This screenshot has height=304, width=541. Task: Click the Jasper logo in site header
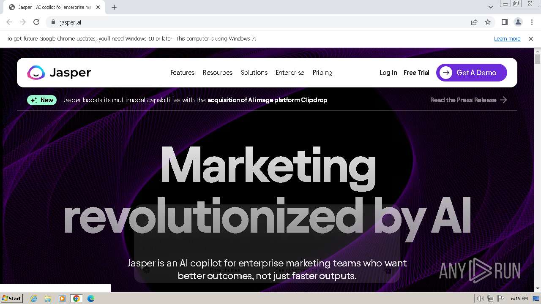click(59, 73)
